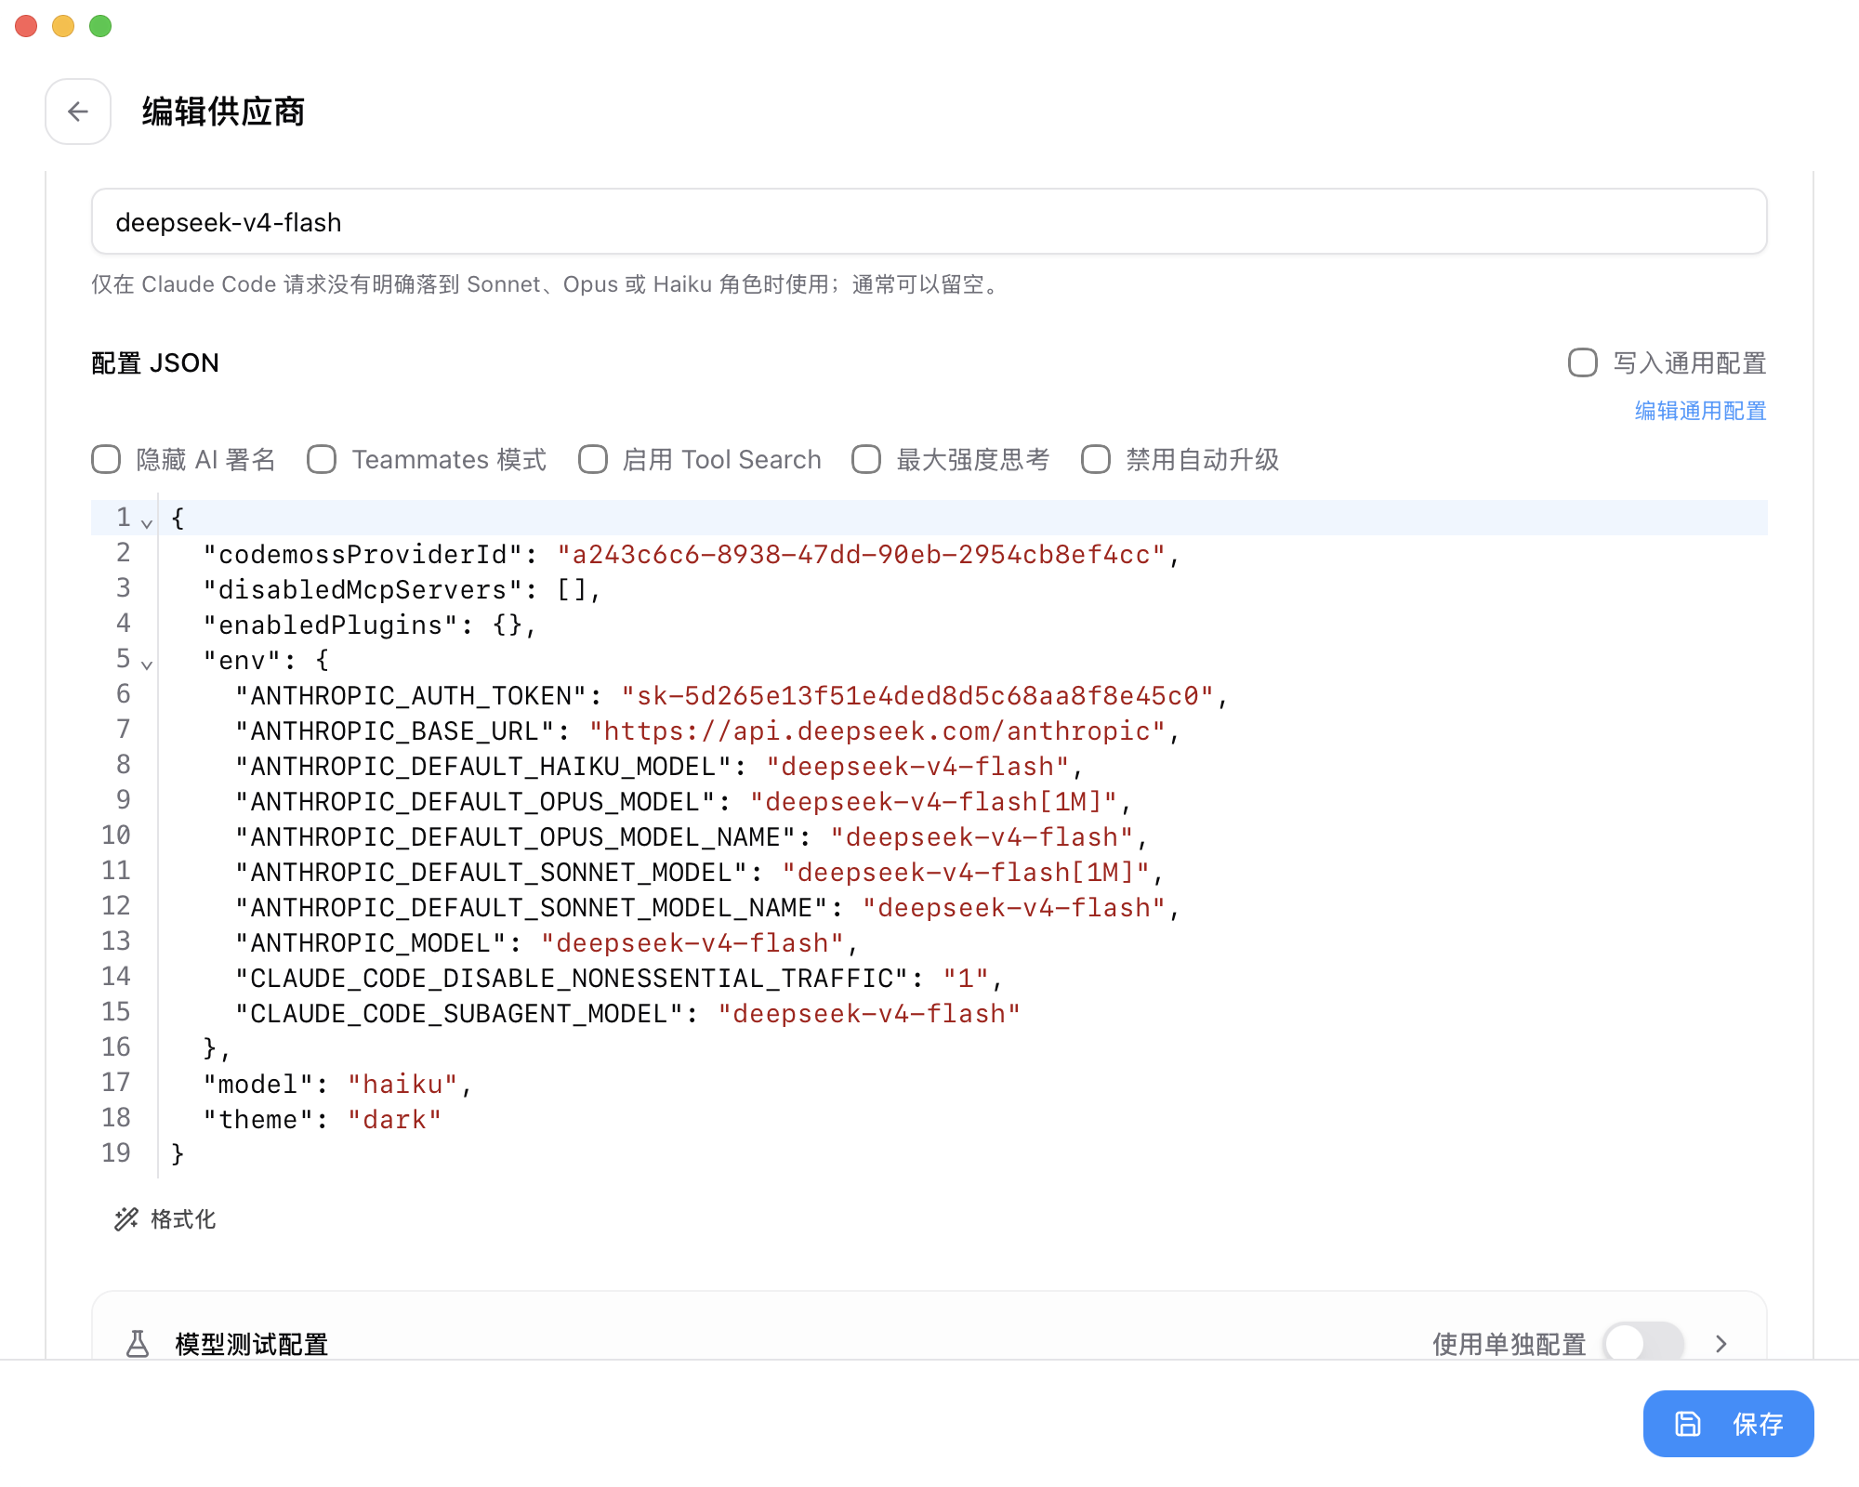Click line number 10 in the gutter
The height and width of the screenshot is (1487, 1859).
[x=116, y=836]
